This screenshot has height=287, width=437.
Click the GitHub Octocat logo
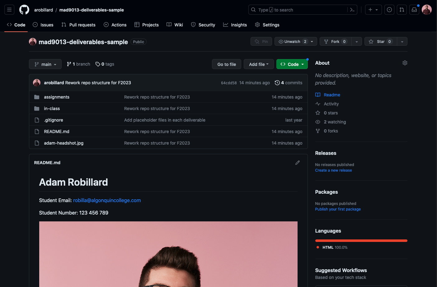tap(24, 10)
